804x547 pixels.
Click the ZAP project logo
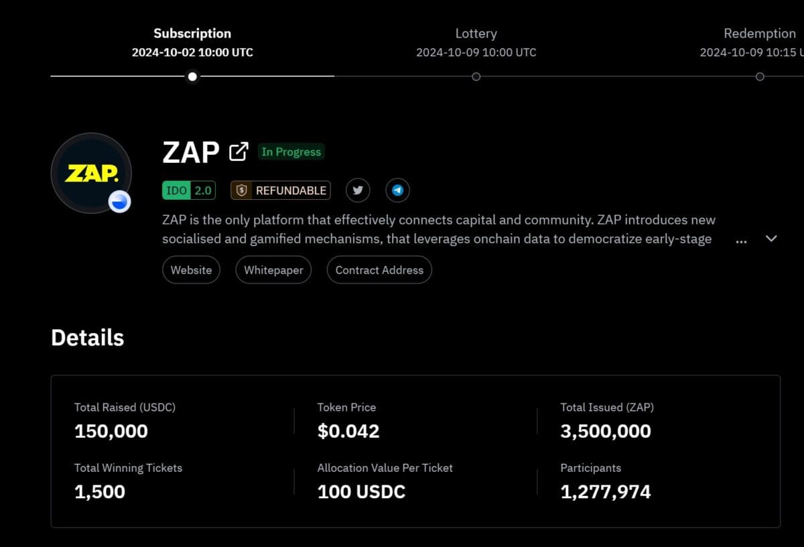[91, 173]
